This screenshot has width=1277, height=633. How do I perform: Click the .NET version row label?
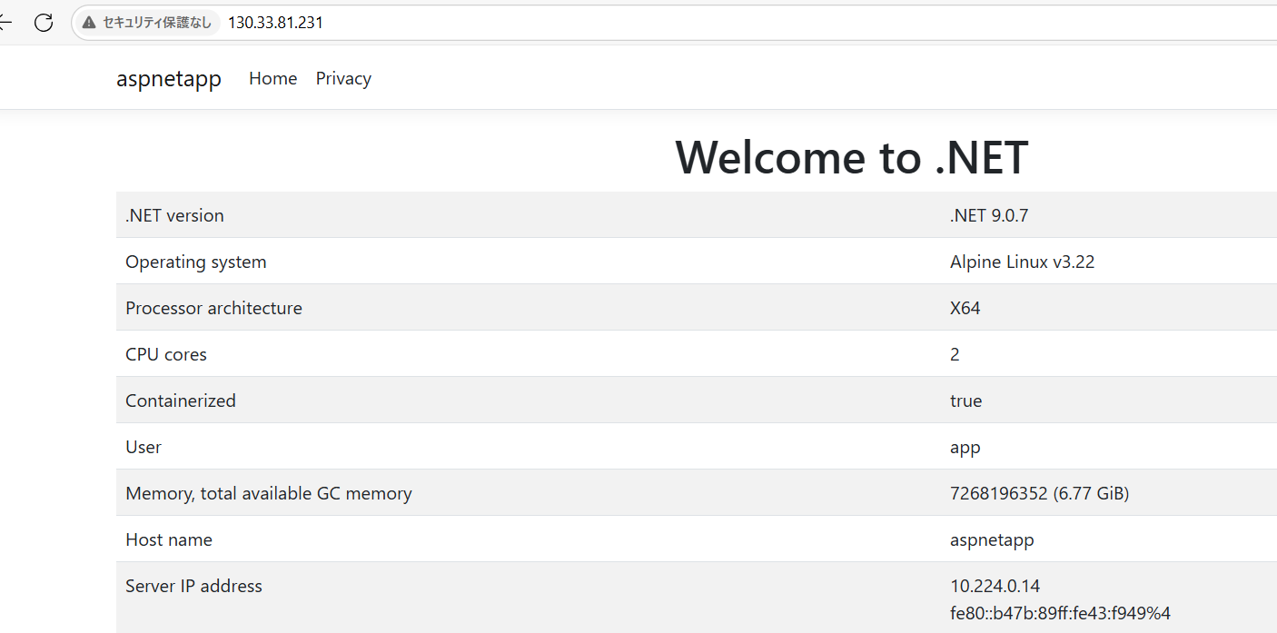[x=174, y=215]
